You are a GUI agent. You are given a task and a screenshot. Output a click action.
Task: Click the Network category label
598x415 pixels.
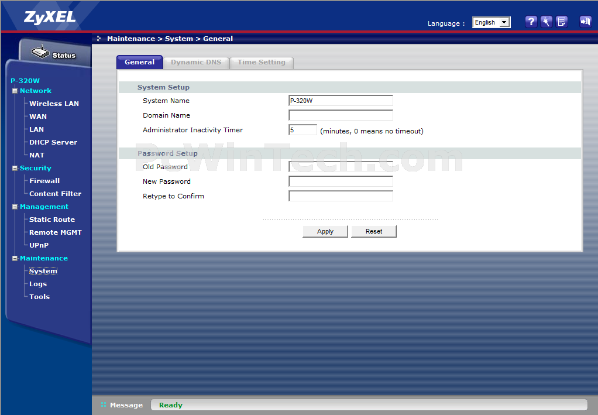pos(36,91)
